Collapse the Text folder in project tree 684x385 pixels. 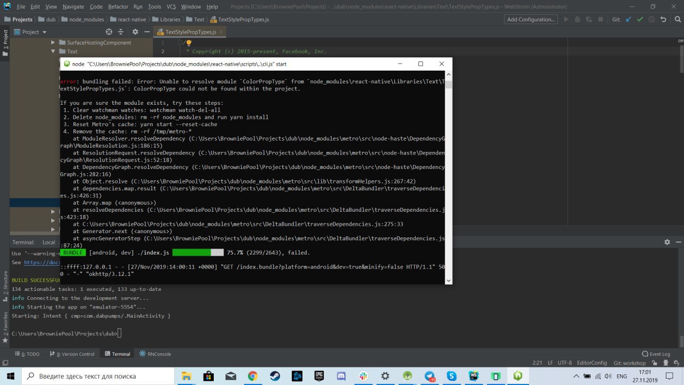(53, 51)
